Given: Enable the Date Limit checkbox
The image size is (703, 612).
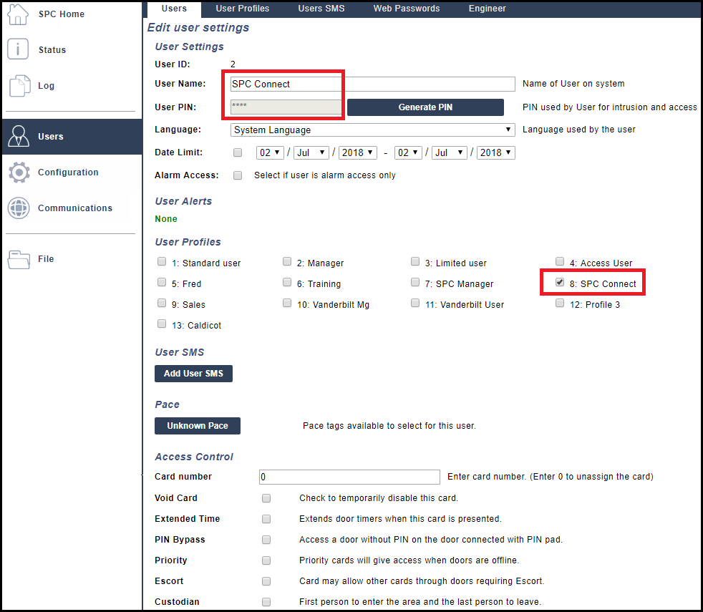Looking at the screenshot, I should 238,152.
